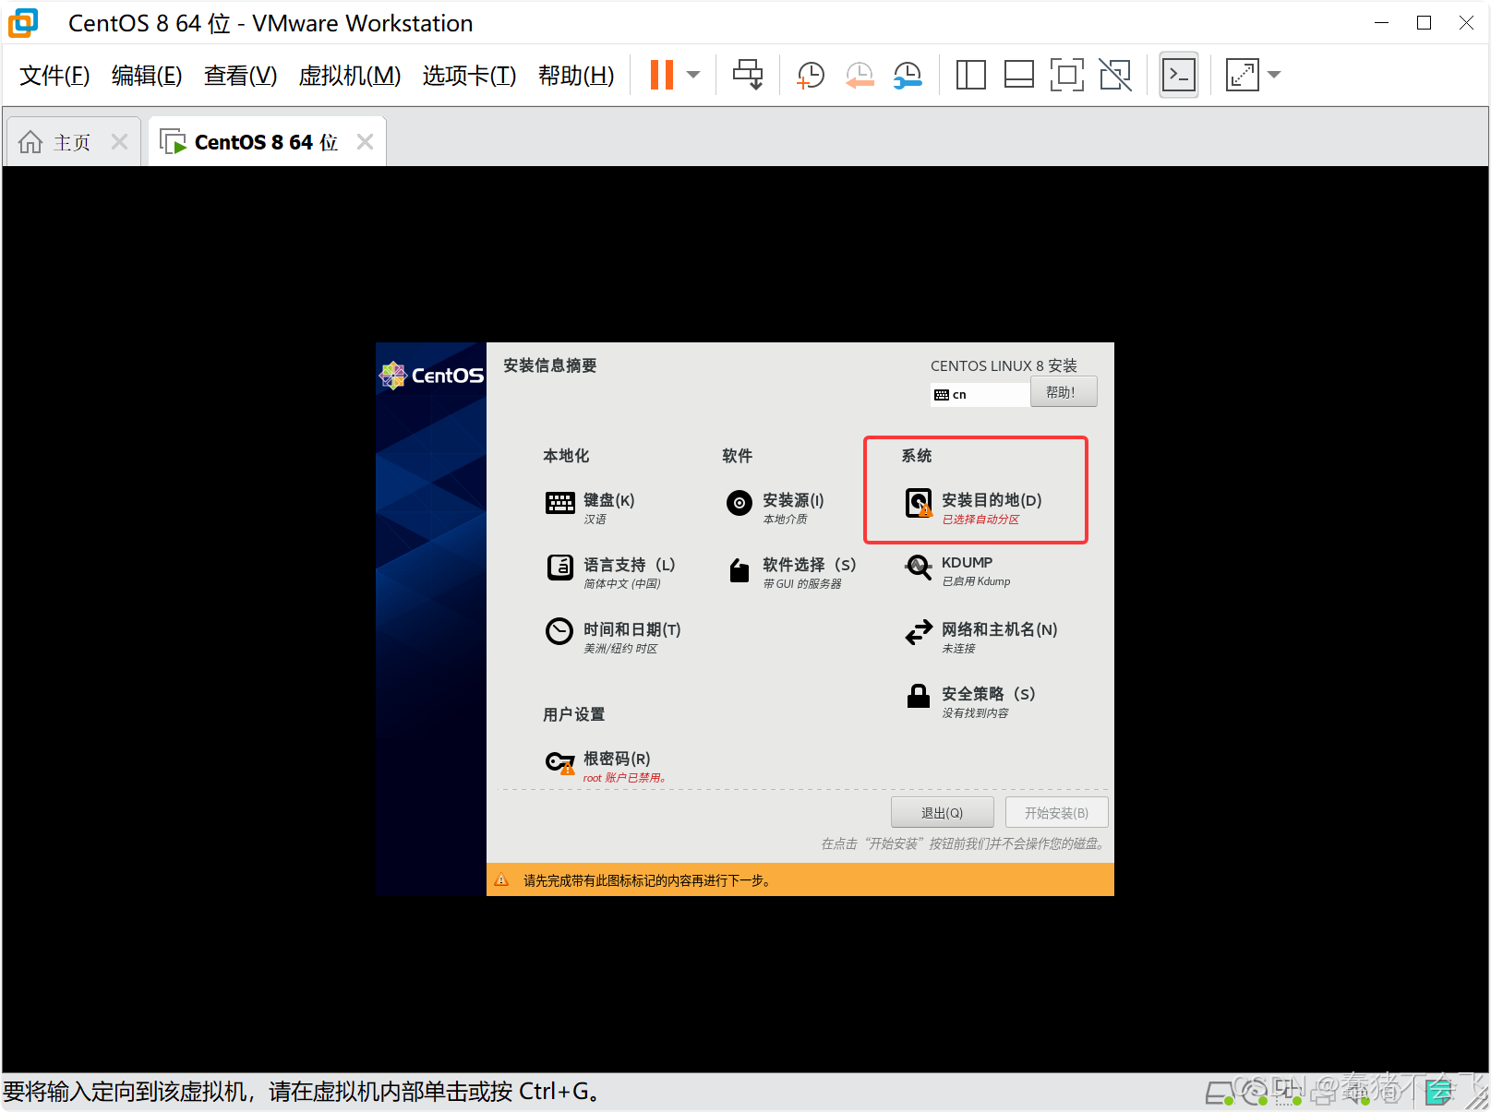Set root password 根密码(R)
Screen dimensions: 1491x1112
pos(605,765)
